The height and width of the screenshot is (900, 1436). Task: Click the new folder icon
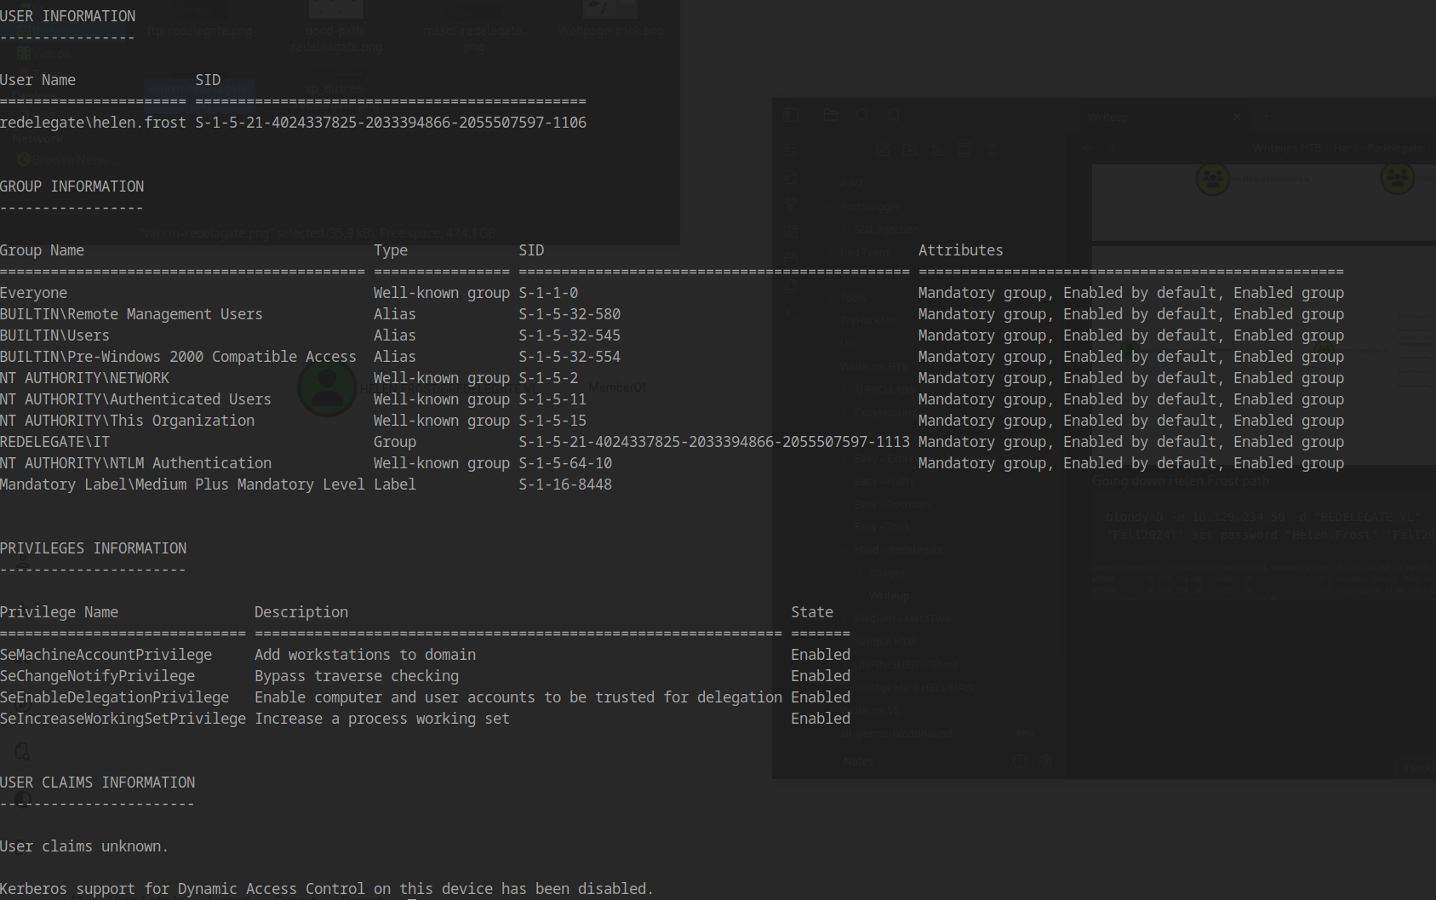click(910, 150)
